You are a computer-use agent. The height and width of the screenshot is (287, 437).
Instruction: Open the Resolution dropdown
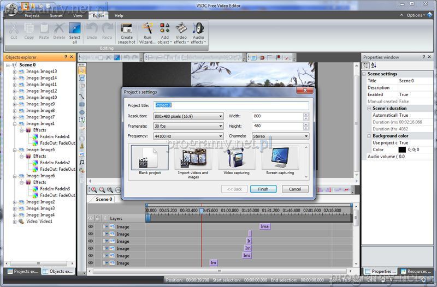pyautogui.click(x=189, y=116)
